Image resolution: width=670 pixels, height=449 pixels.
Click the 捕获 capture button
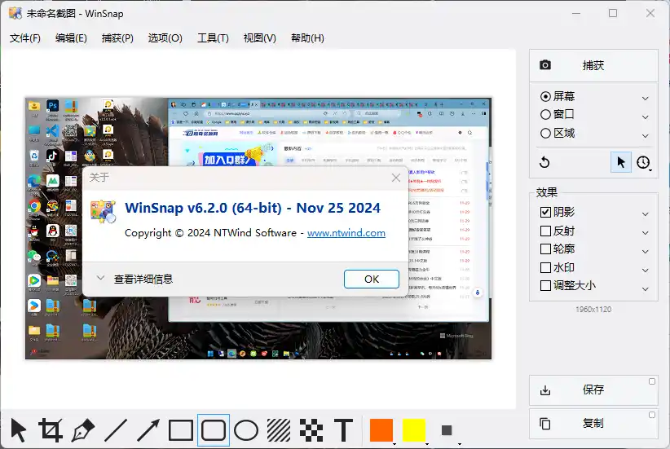593,65
